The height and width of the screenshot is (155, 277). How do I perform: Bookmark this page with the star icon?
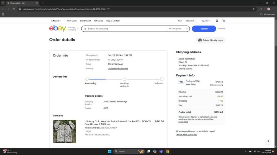coord(253,9)
